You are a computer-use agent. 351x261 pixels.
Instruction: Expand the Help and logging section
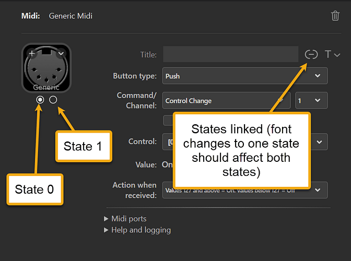137,230
